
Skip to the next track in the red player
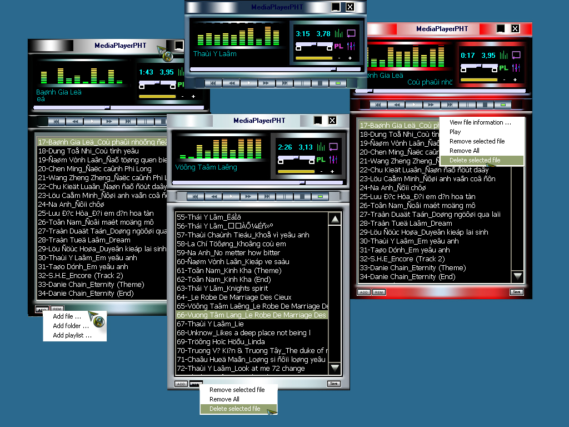pyautogui.click(x=448, y=105)
